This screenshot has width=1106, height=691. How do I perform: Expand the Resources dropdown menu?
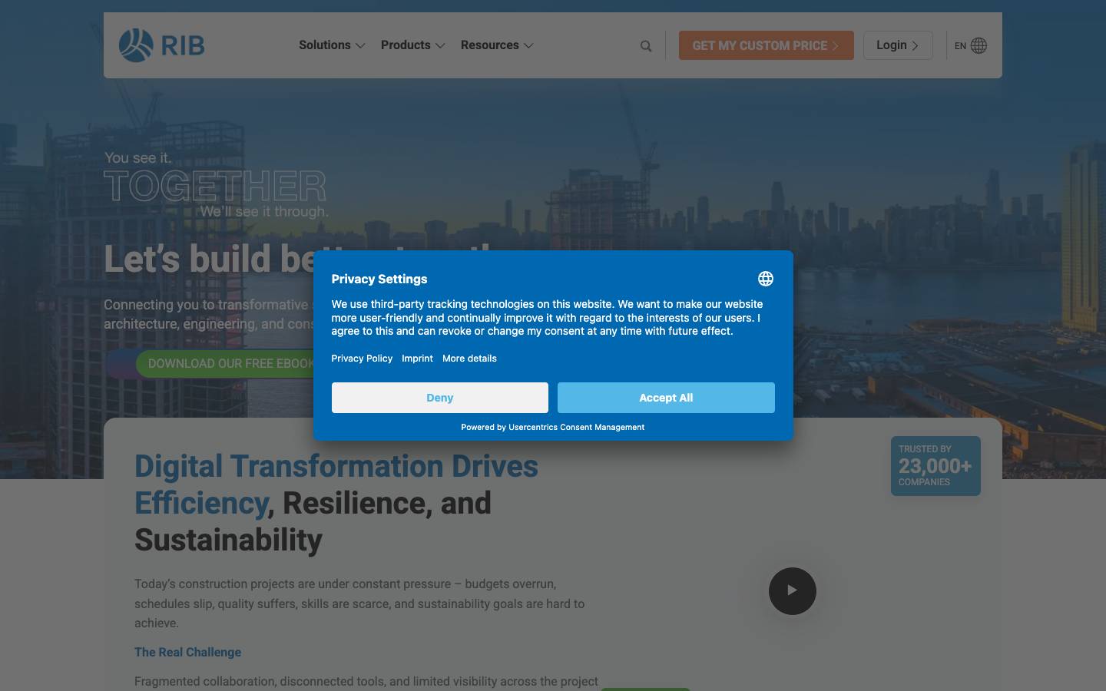pos(497,45)
